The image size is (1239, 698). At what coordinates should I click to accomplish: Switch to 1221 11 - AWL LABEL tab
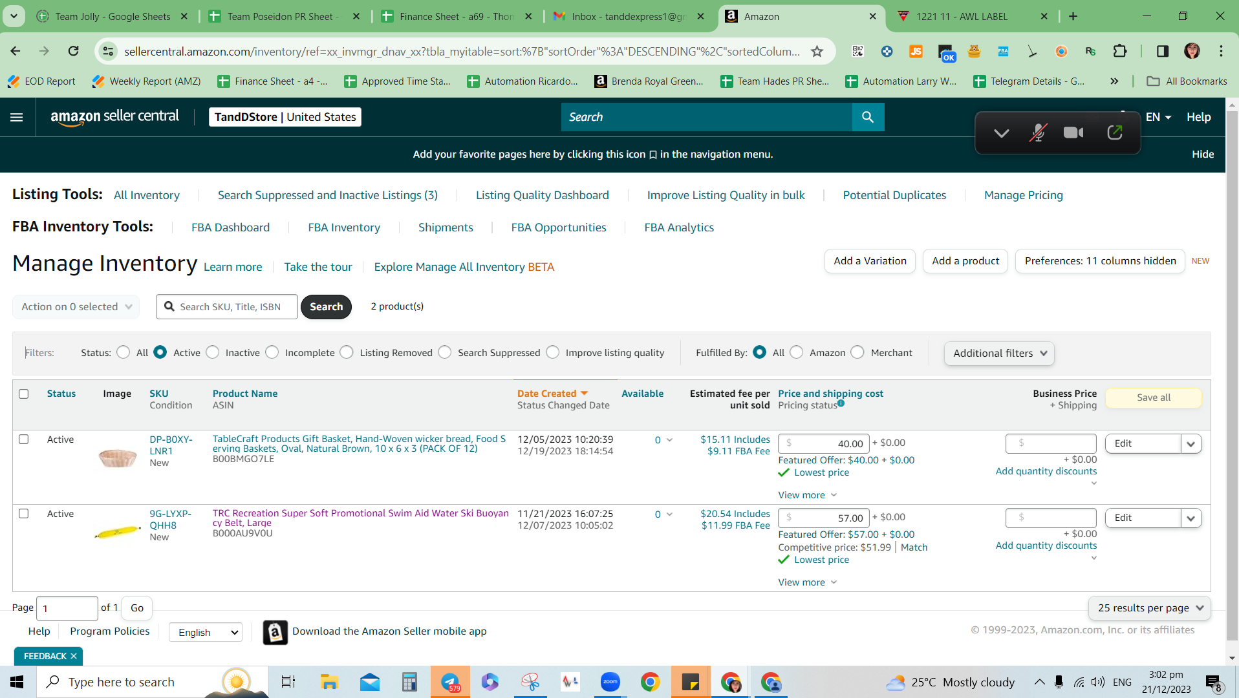point(973,16)
